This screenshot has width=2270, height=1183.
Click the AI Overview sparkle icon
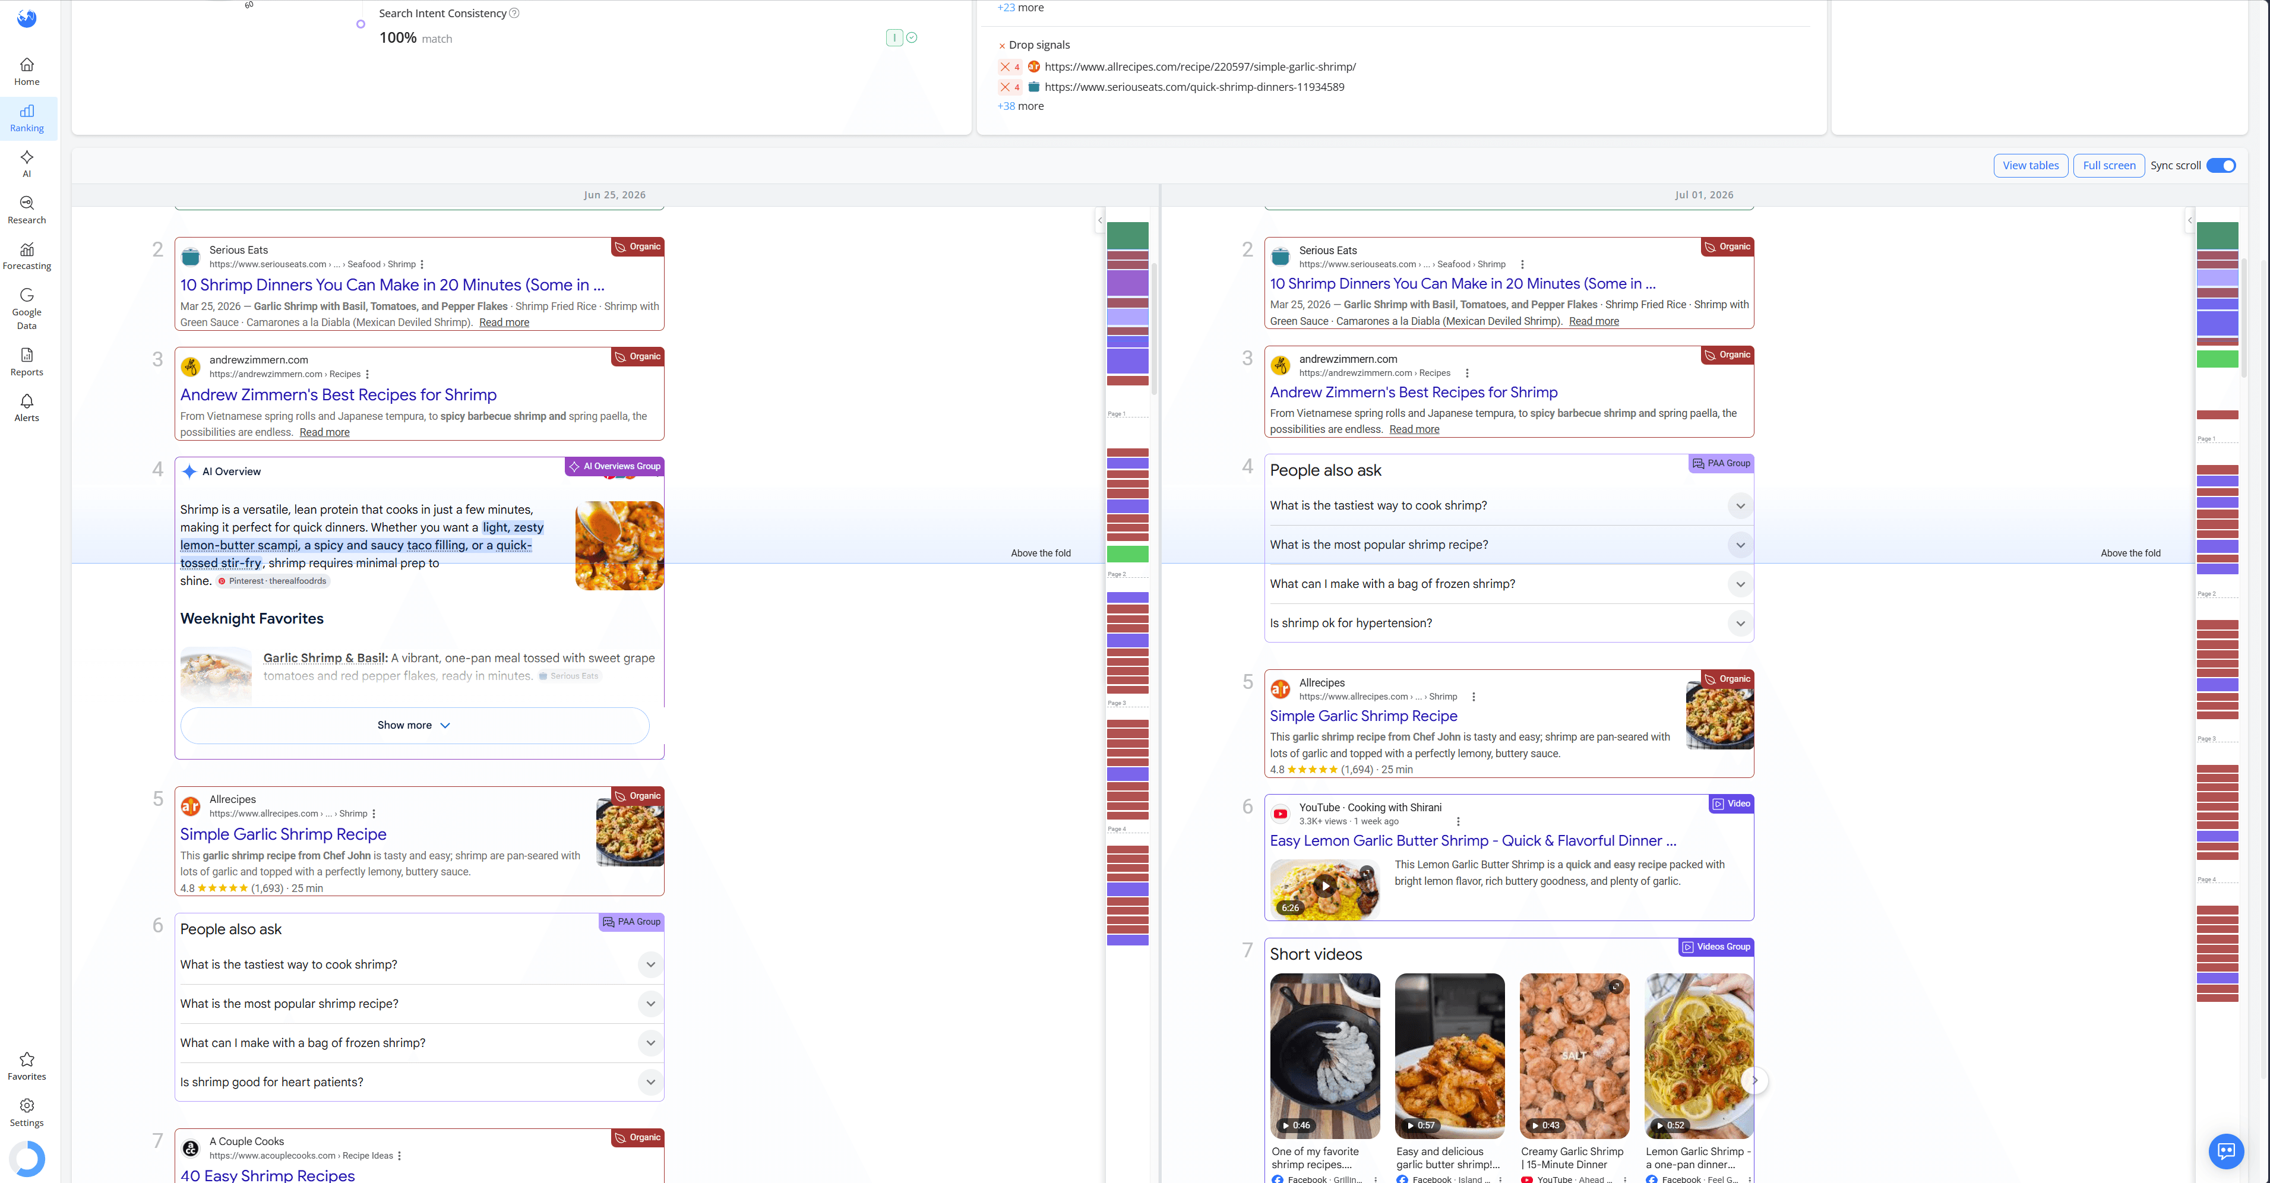click(x=189, y=472)
